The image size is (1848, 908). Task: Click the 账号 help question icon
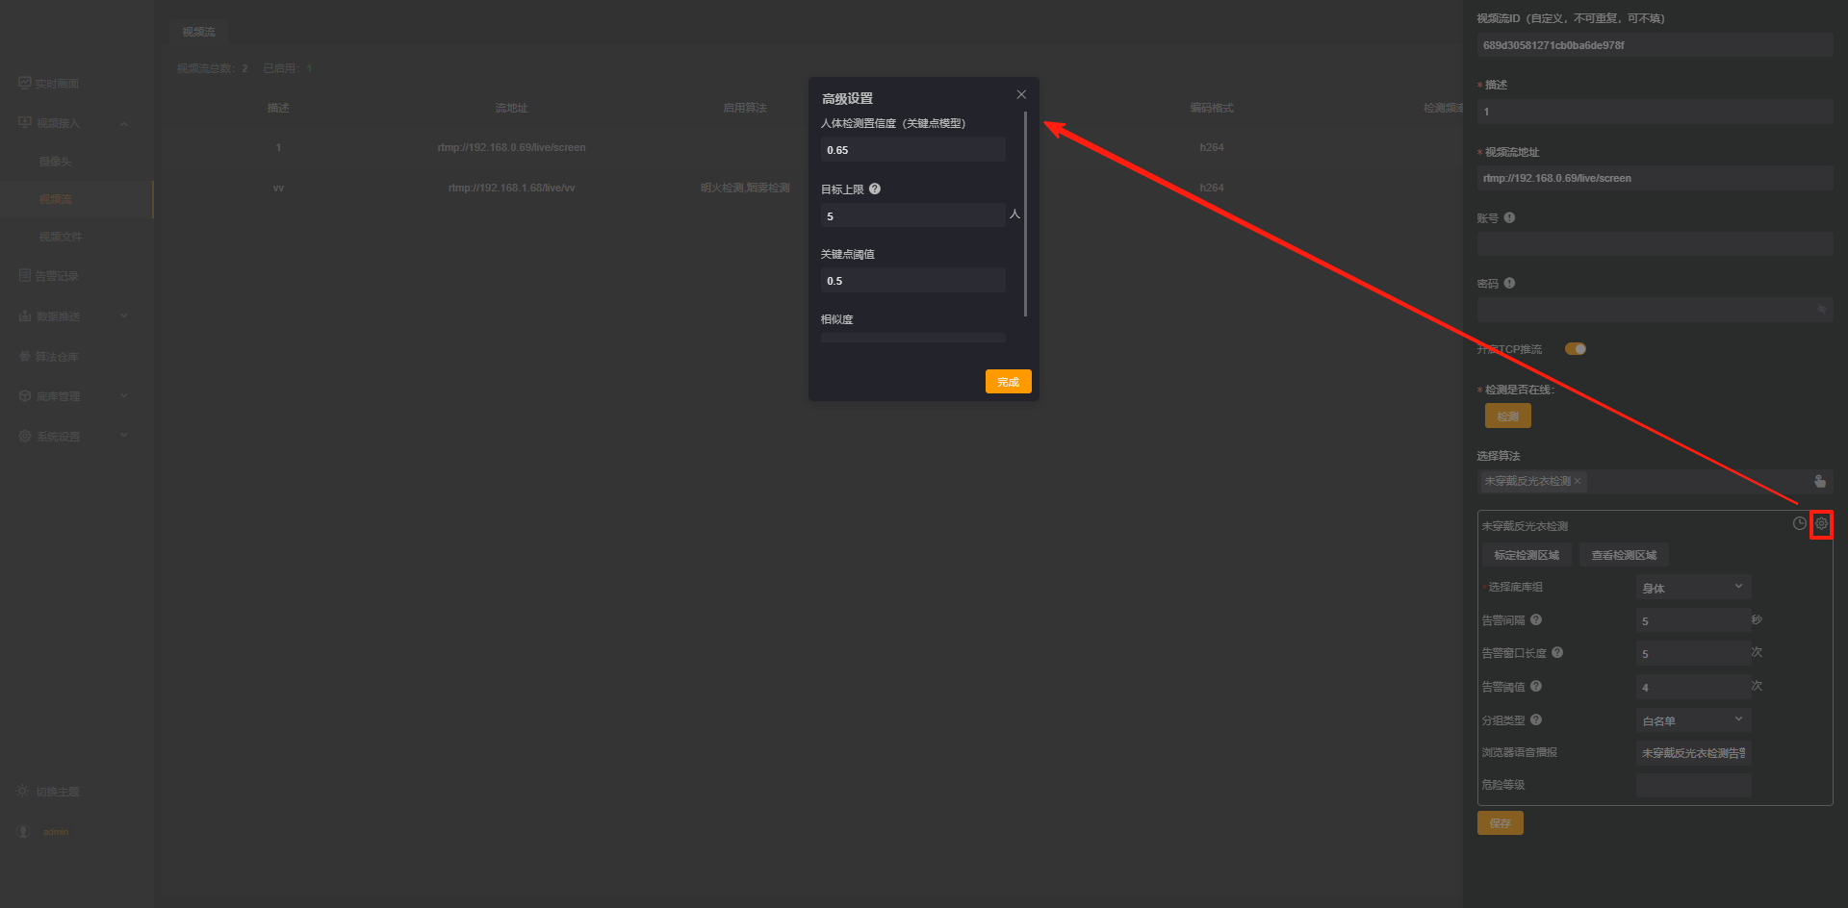[1509, 217]
